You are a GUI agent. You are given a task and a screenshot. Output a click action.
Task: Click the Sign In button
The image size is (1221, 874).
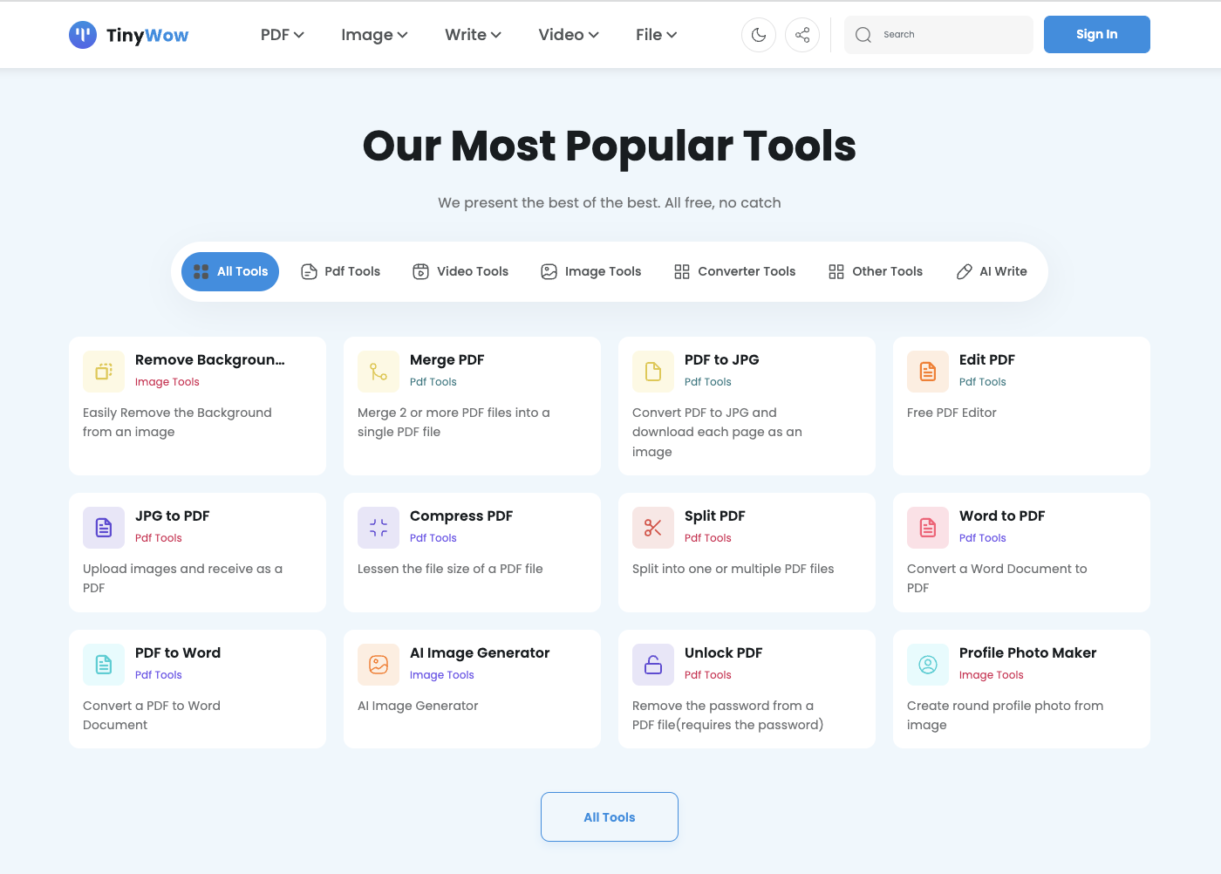pyautogui.click(x=1097, y=34)
